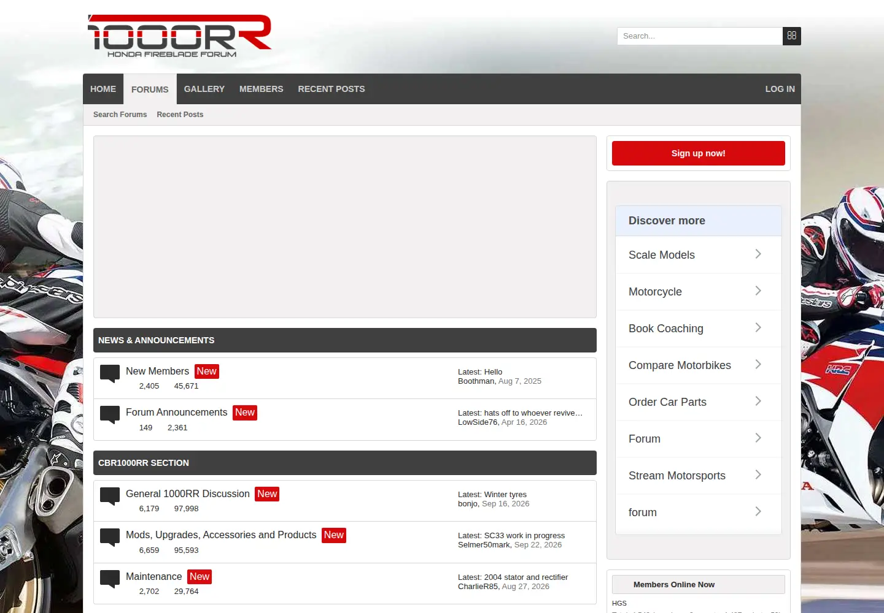
Task: Click the Maintenance forum speech-bubble icon
Action: tap(110, 579)
